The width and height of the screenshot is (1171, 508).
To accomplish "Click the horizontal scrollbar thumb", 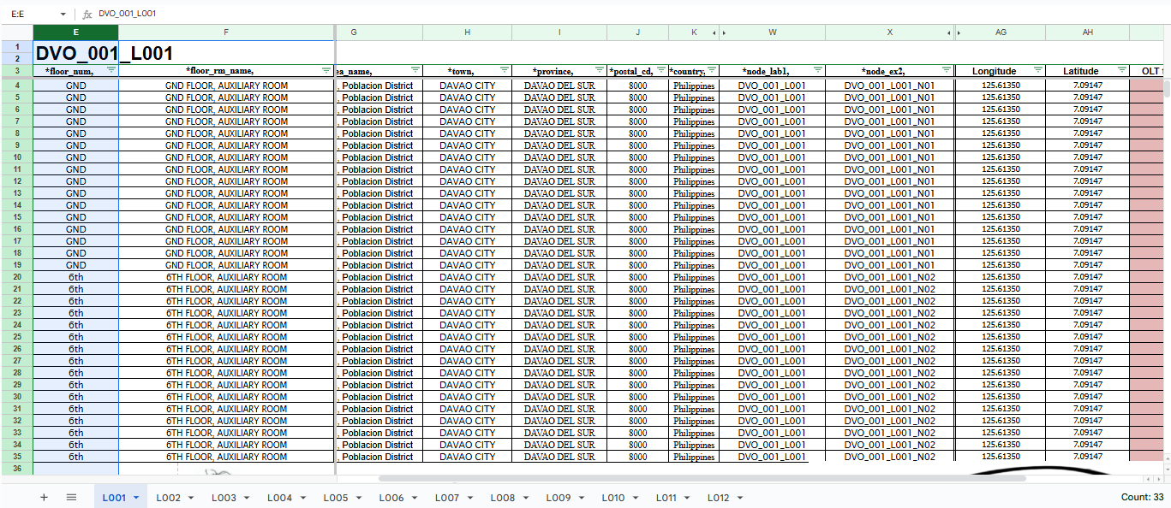I will coord(702,478).
